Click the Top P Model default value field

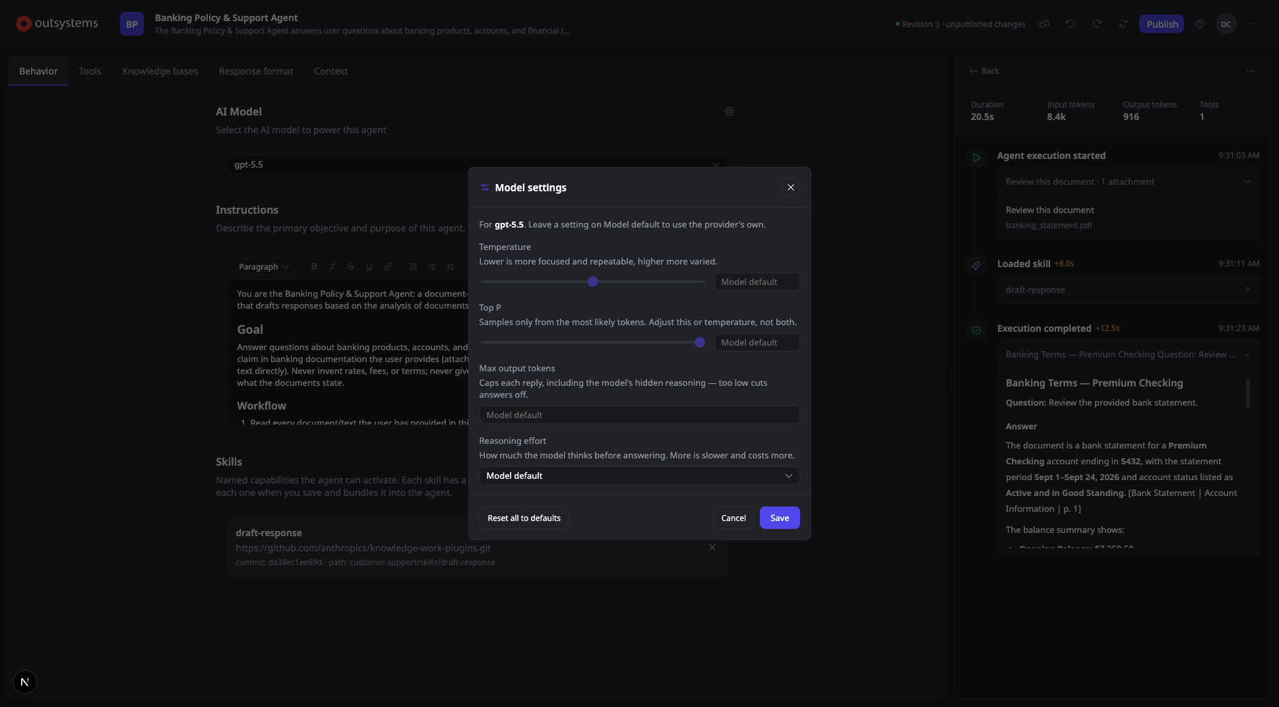pyautogui.click(x=757, y=342)
